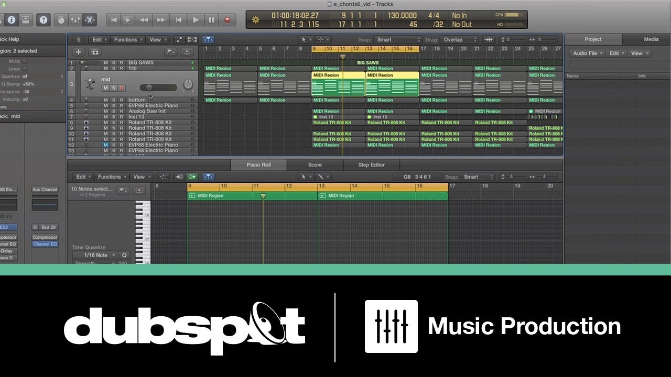
Task: Open track header options arrow button
Action: (x=188, y=52)
